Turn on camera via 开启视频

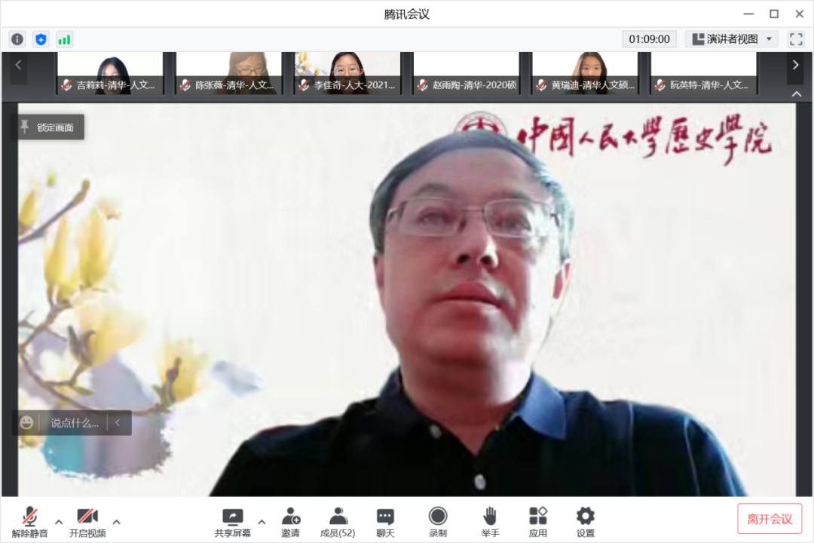pyautogui.click(x=87, y=522)
